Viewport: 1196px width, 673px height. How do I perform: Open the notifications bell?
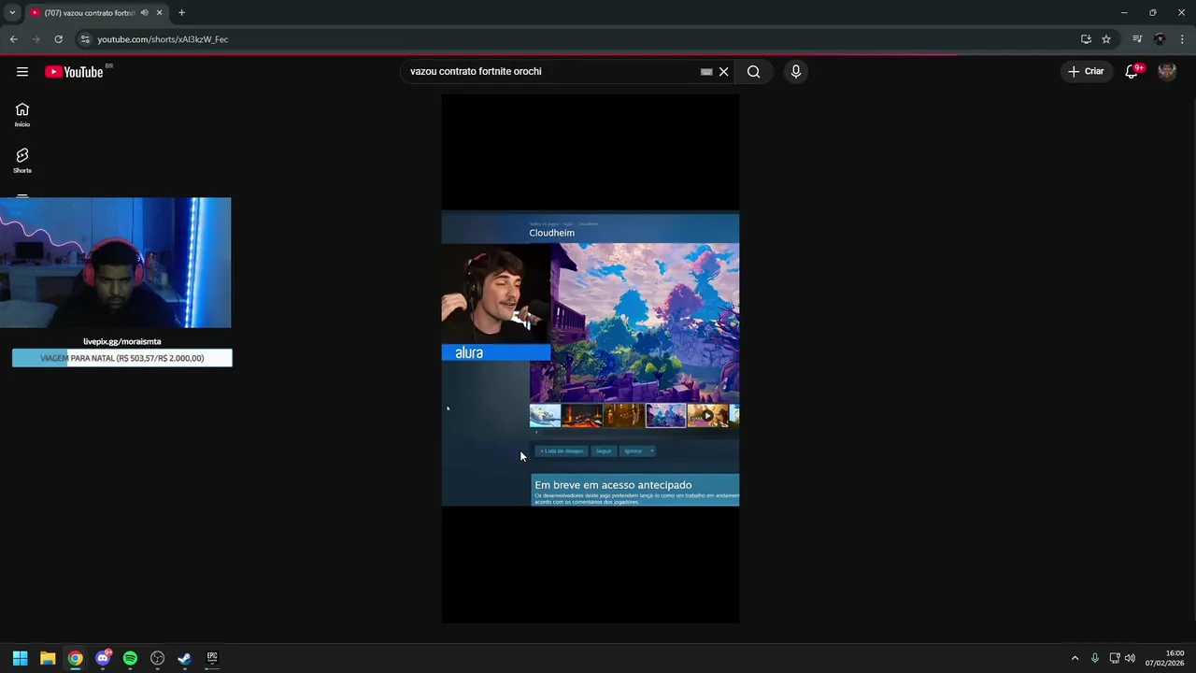pos(1132,72)
